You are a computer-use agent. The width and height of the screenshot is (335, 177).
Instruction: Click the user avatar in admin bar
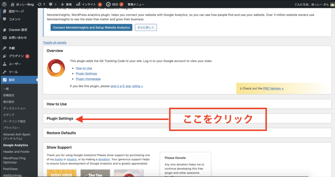pyautogui.click(x=332, y=4)
